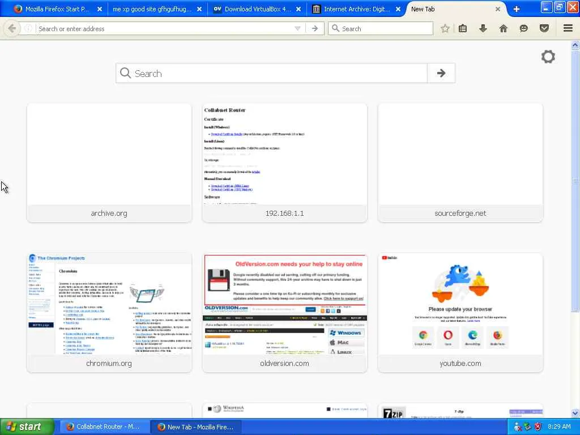This screenshot has width=580, height=435.
Task: Open the 7-Zip tile at bottom
Action: coord(460,411)
